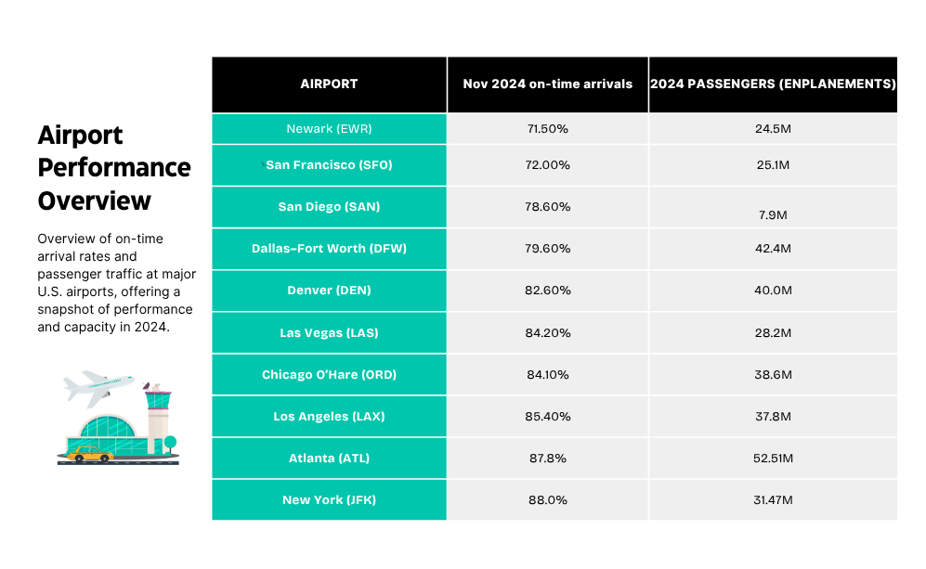Select the San Francisco (SFO) cell

click(329, 165)
